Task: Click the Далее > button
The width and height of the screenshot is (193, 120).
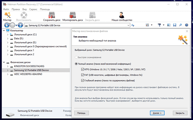Action: (157, 113)
